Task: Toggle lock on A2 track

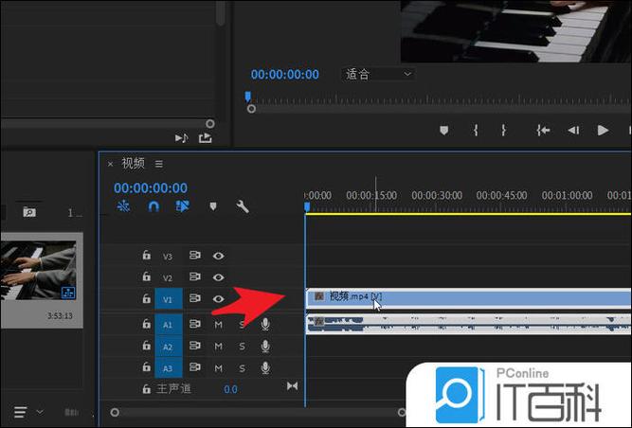Action: click(146, 345)
